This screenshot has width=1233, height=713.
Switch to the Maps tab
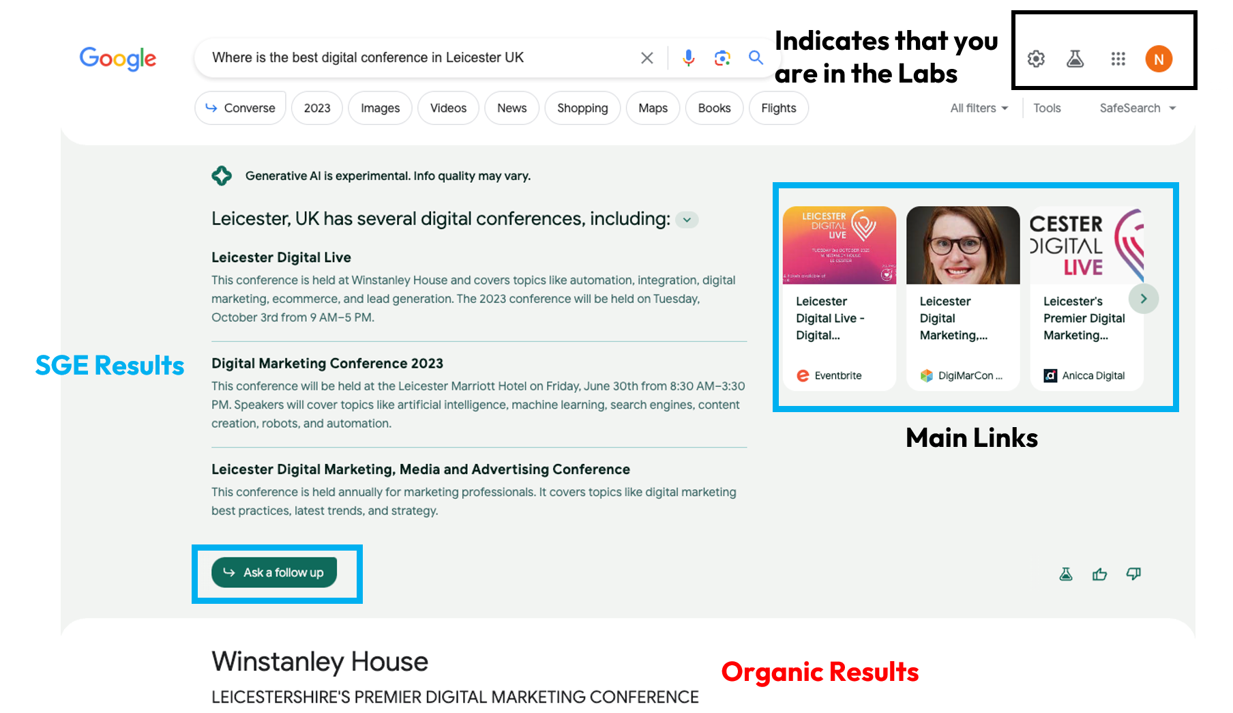653,108
